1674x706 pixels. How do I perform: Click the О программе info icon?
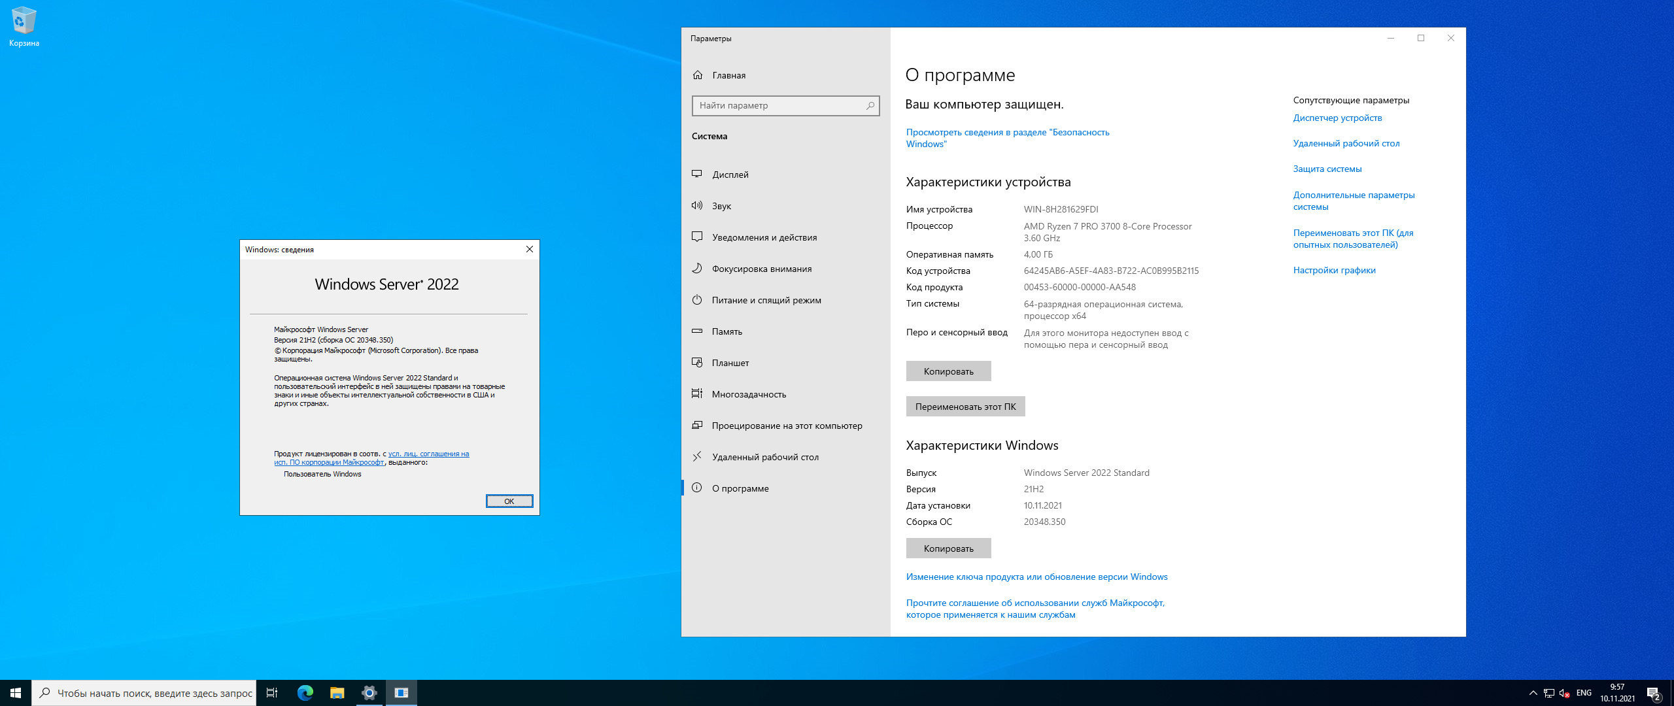pos(697,488)
